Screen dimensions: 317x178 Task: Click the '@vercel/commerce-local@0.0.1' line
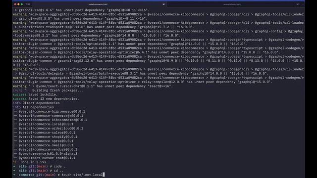click(x=46, y=124)
